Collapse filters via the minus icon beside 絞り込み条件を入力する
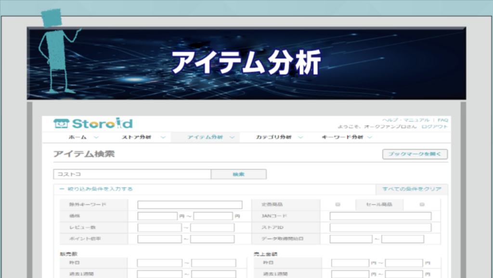This screenshot has height=278, width=493. [x=62, y=189]
